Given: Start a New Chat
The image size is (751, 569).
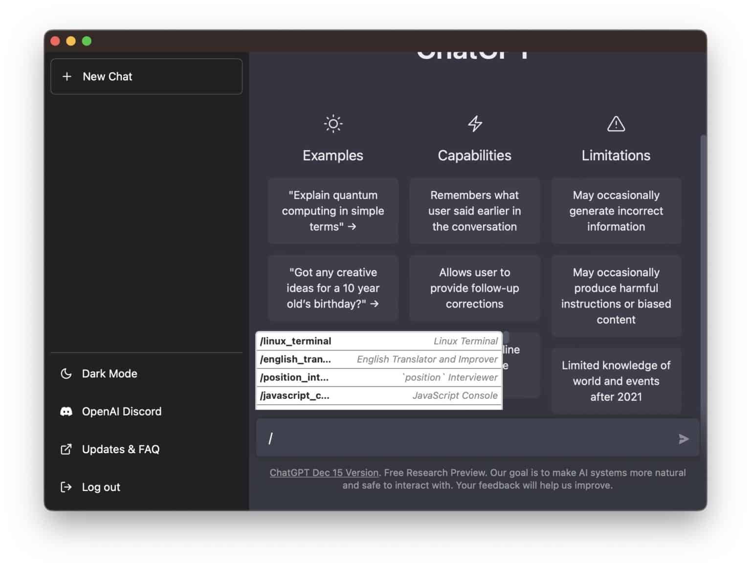Looking at the screenshot, I should (x=146, y=76).
